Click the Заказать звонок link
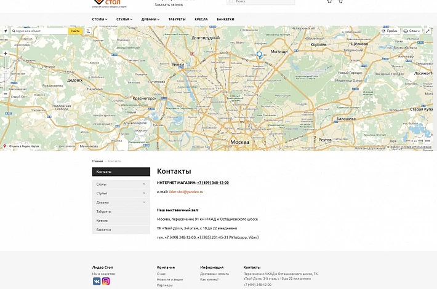The height and width of the screenshot is (289, 437). pyautogui.click(x=169, y=5)
